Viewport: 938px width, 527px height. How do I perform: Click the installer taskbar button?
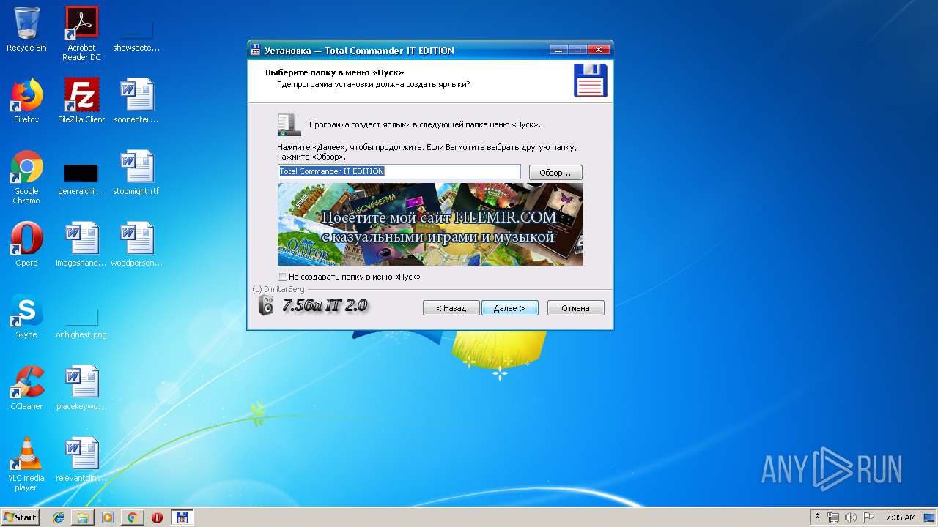(182, 517)
